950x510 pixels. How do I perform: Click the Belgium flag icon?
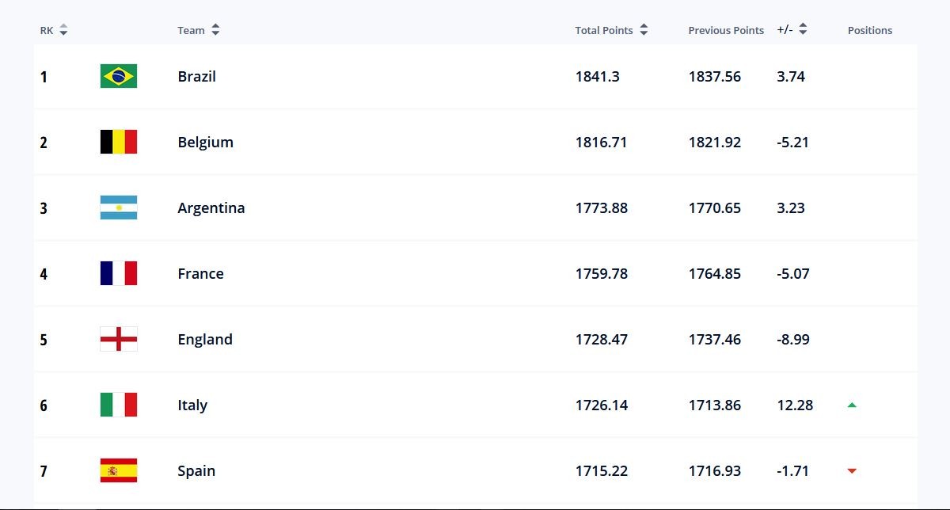(119, 142)
